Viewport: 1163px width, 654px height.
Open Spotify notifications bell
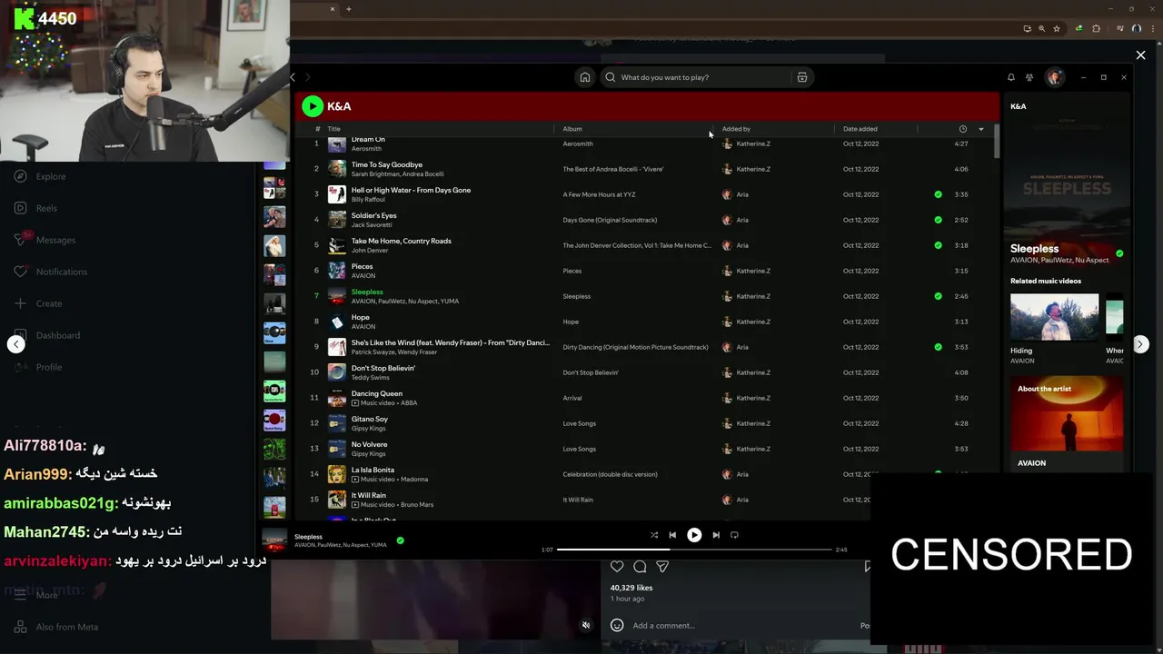click(1010, 77)
